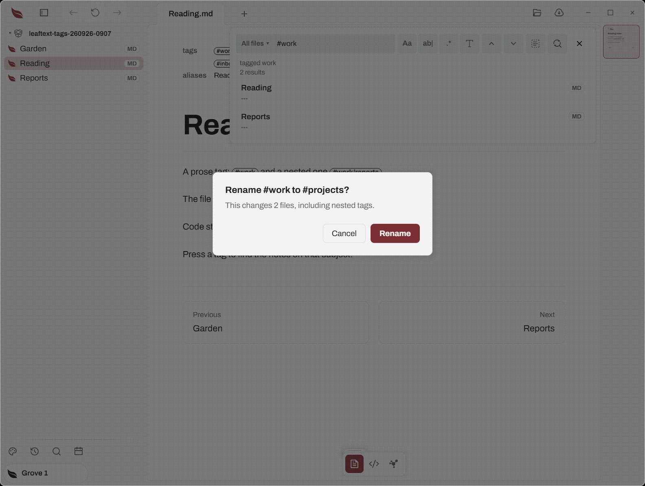Toggle regular expression search
This screenshot has height=486, width=645.
(449, 43)
